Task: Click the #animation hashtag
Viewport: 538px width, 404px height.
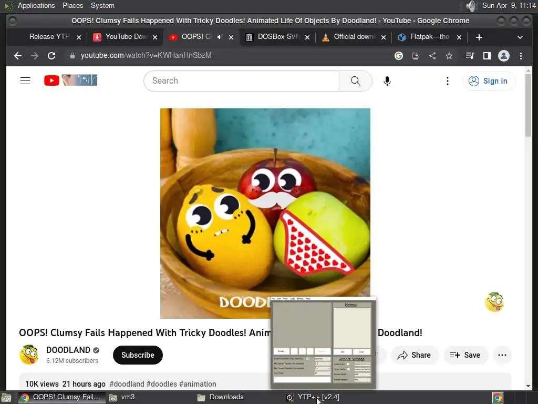Action: tap(198, 383)
